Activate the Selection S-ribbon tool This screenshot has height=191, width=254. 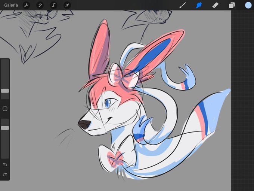[x=53, y=5]
